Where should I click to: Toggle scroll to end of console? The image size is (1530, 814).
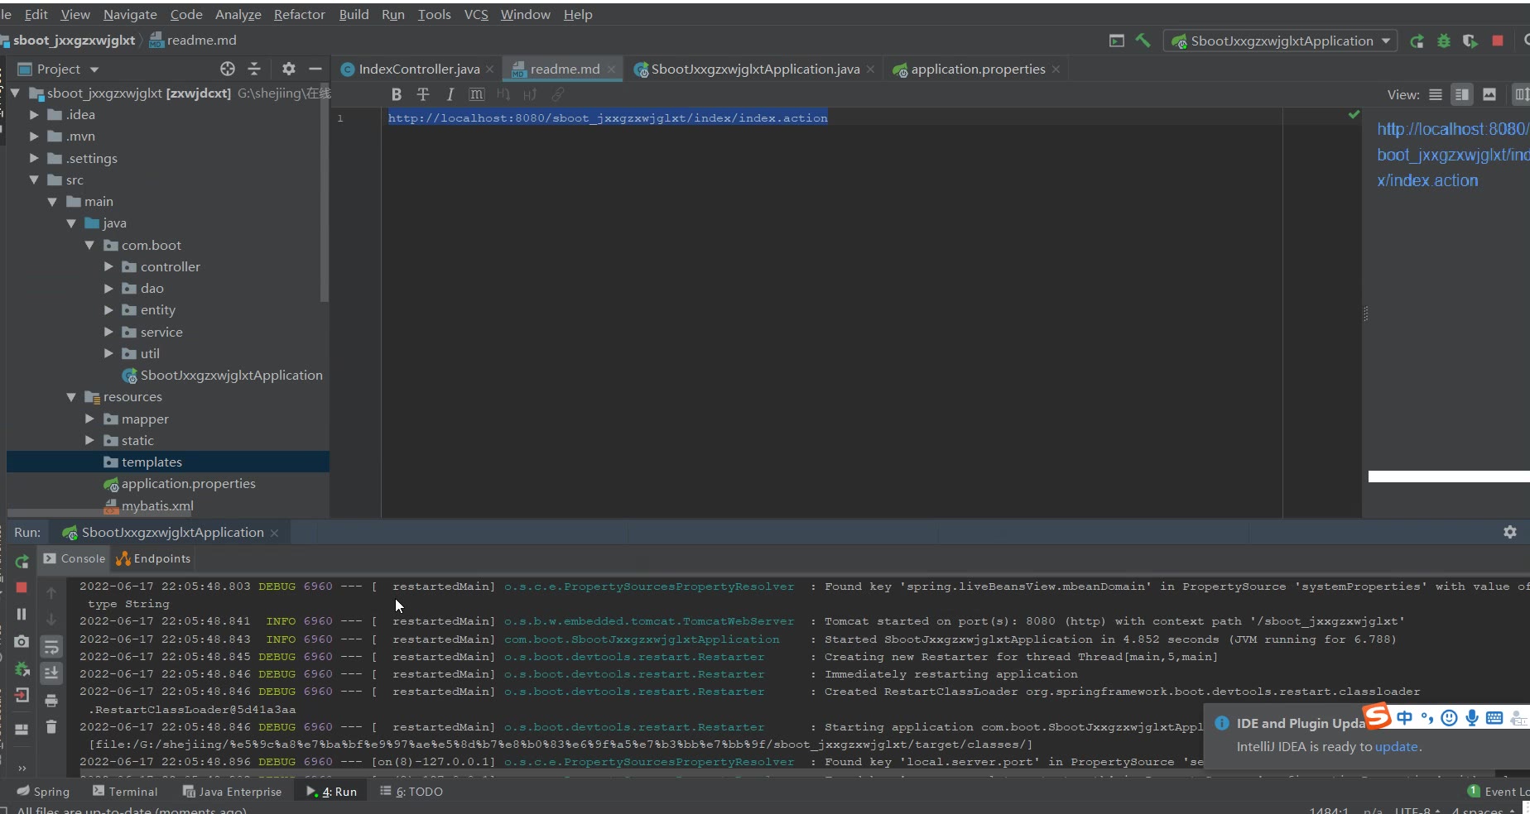[x=51, y=673]
